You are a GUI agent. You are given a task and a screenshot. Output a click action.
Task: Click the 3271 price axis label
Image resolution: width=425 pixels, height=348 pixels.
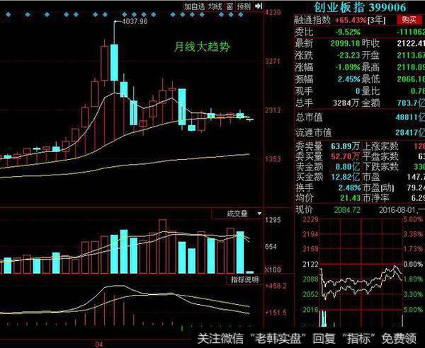273,61
